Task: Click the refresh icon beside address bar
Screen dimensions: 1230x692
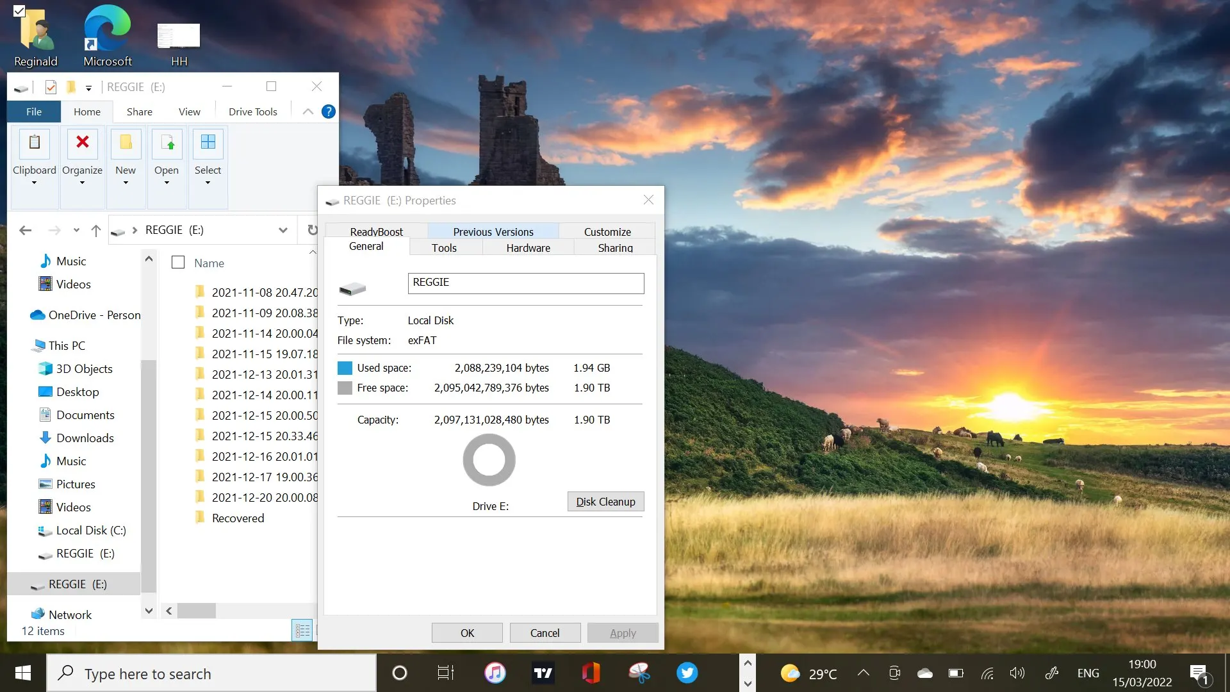Action: (x=312, y=230)
